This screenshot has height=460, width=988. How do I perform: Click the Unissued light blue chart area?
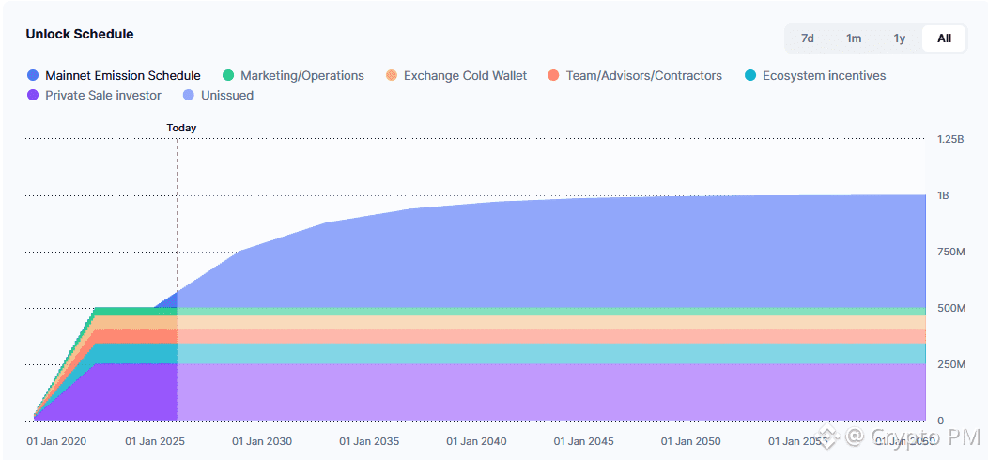tap(563, 253)
